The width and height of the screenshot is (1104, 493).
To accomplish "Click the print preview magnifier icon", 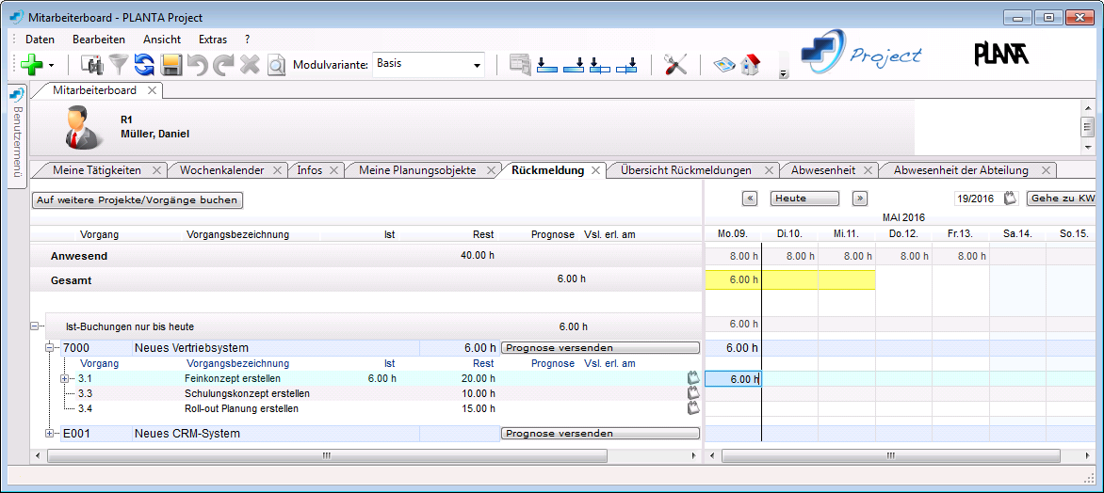I will pos(276,65).
